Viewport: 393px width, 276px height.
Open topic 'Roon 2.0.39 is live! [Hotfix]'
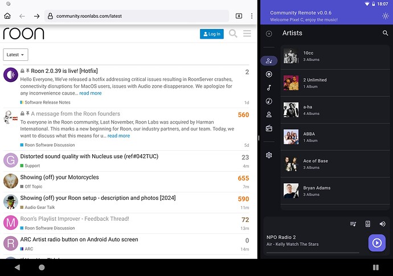64,71
